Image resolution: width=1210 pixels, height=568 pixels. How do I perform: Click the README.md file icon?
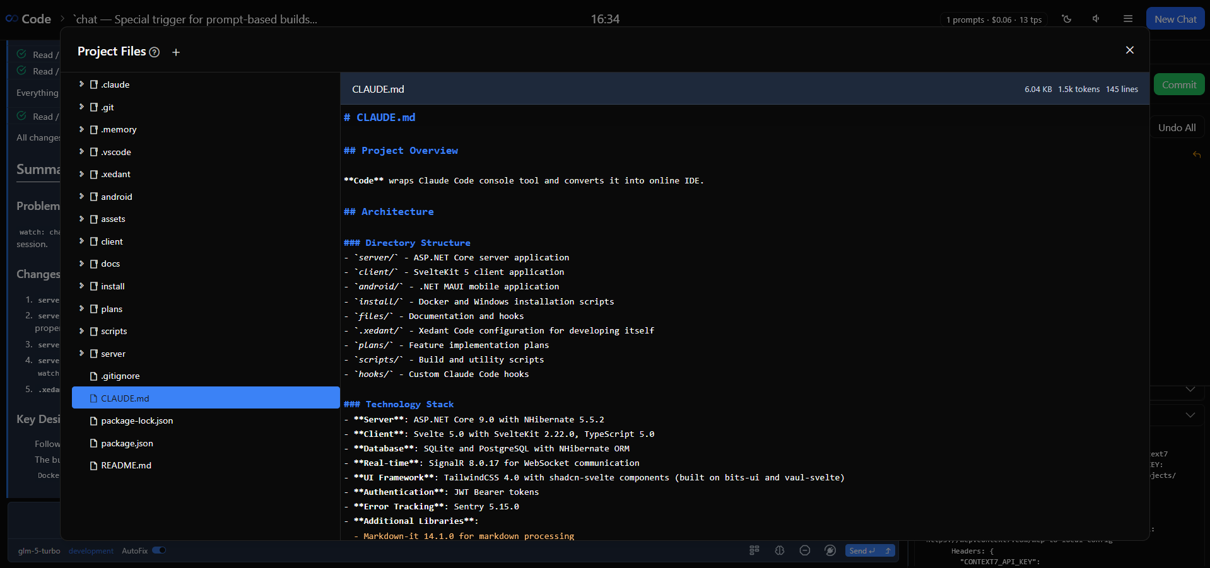[x=93, y=466]
